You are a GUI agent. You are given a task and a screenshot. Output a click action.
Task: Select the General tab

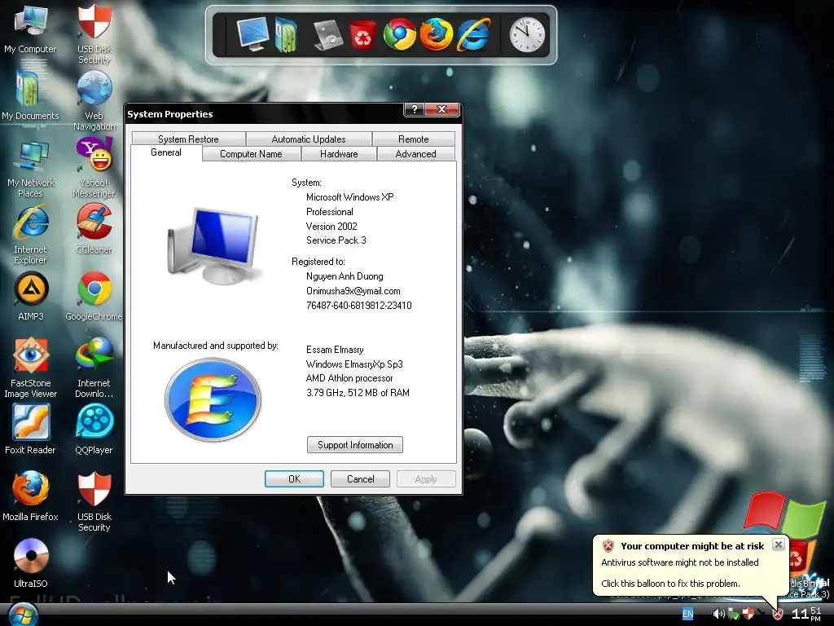tap(166, 152)
